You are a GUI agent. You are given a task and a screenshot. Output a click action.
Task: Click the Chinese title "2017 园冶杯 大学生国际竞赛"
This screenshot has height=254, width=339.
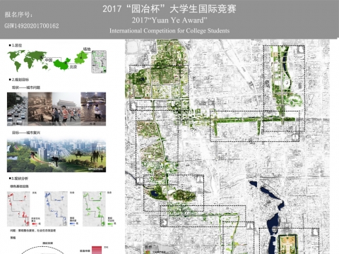169,9
